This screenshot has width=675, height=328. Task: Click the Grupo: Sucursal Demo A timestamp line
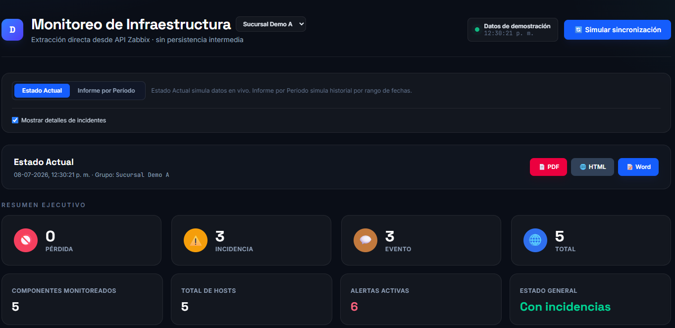tap(92, 175)
